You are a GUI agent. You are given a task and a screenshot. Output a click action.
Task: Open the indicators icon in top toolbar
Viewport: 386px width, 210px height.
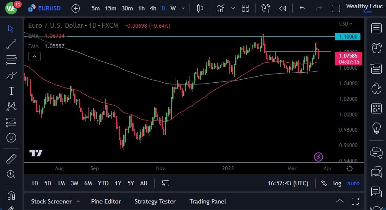pyautogui.click(x=221, y=8)
